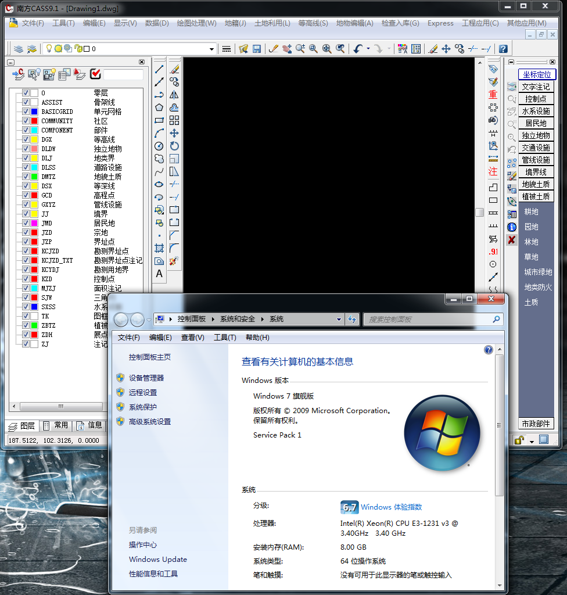Open the 地籍(J) menu
Screen dimensions: 567x595
pos(235,23)
